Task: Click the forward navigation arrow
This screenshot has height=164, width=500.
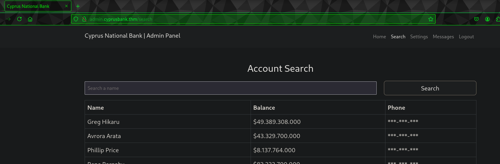Action: click(x=8, y=19)
